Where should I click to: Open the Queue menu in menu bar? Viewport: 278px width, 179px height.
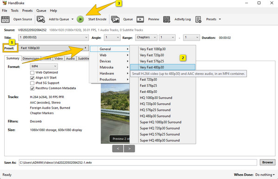41,11
